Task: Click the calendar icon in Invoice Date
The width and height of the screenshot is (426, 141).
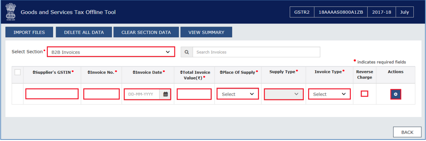Action: (x=165, y=94)
